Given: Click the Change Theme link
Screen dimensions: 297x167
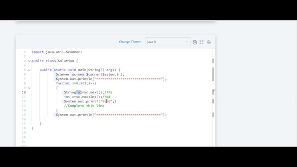Looking at the screenshot, I should point(130,42).
